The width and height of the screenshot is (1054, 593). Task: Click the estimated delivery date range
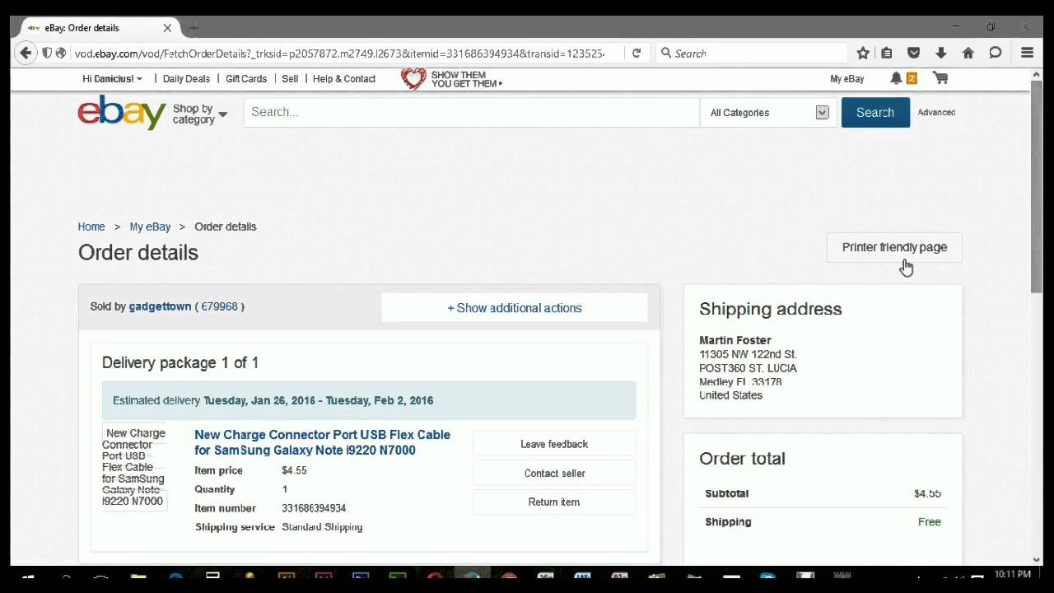(318, 400)
